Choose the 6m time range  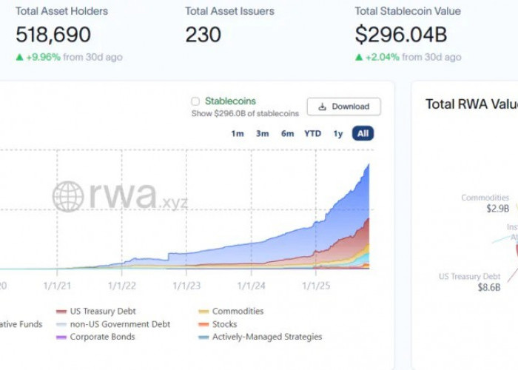pyautogui.click(x=287, y=134)
